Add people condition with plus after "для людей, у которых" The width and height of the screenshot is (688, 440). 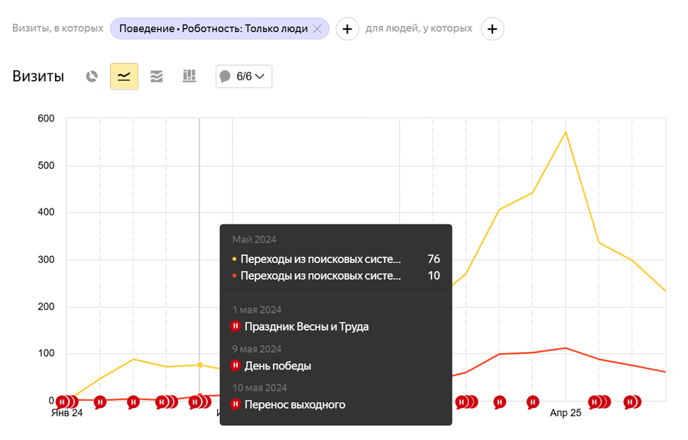(492, 29)
